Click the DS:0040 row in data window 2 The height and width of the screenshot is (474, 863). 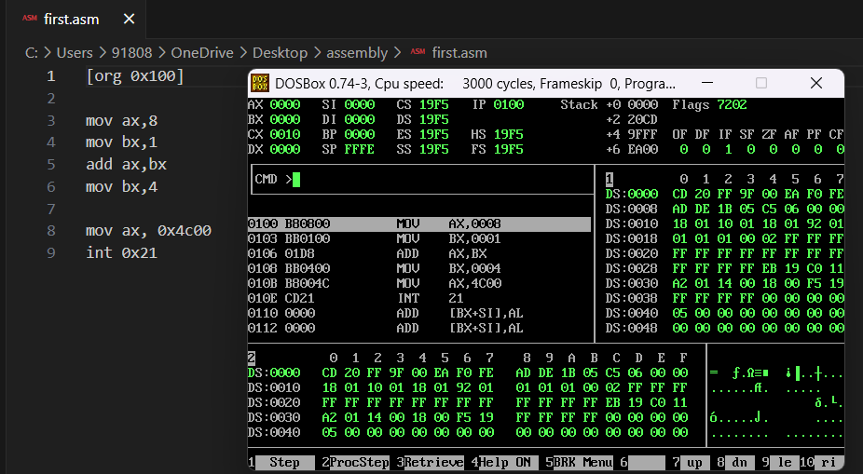click(468, 432)
